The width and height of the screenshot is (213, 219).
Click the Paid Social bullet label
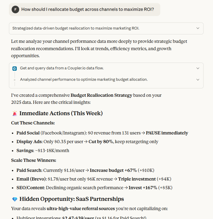(28, 133)
